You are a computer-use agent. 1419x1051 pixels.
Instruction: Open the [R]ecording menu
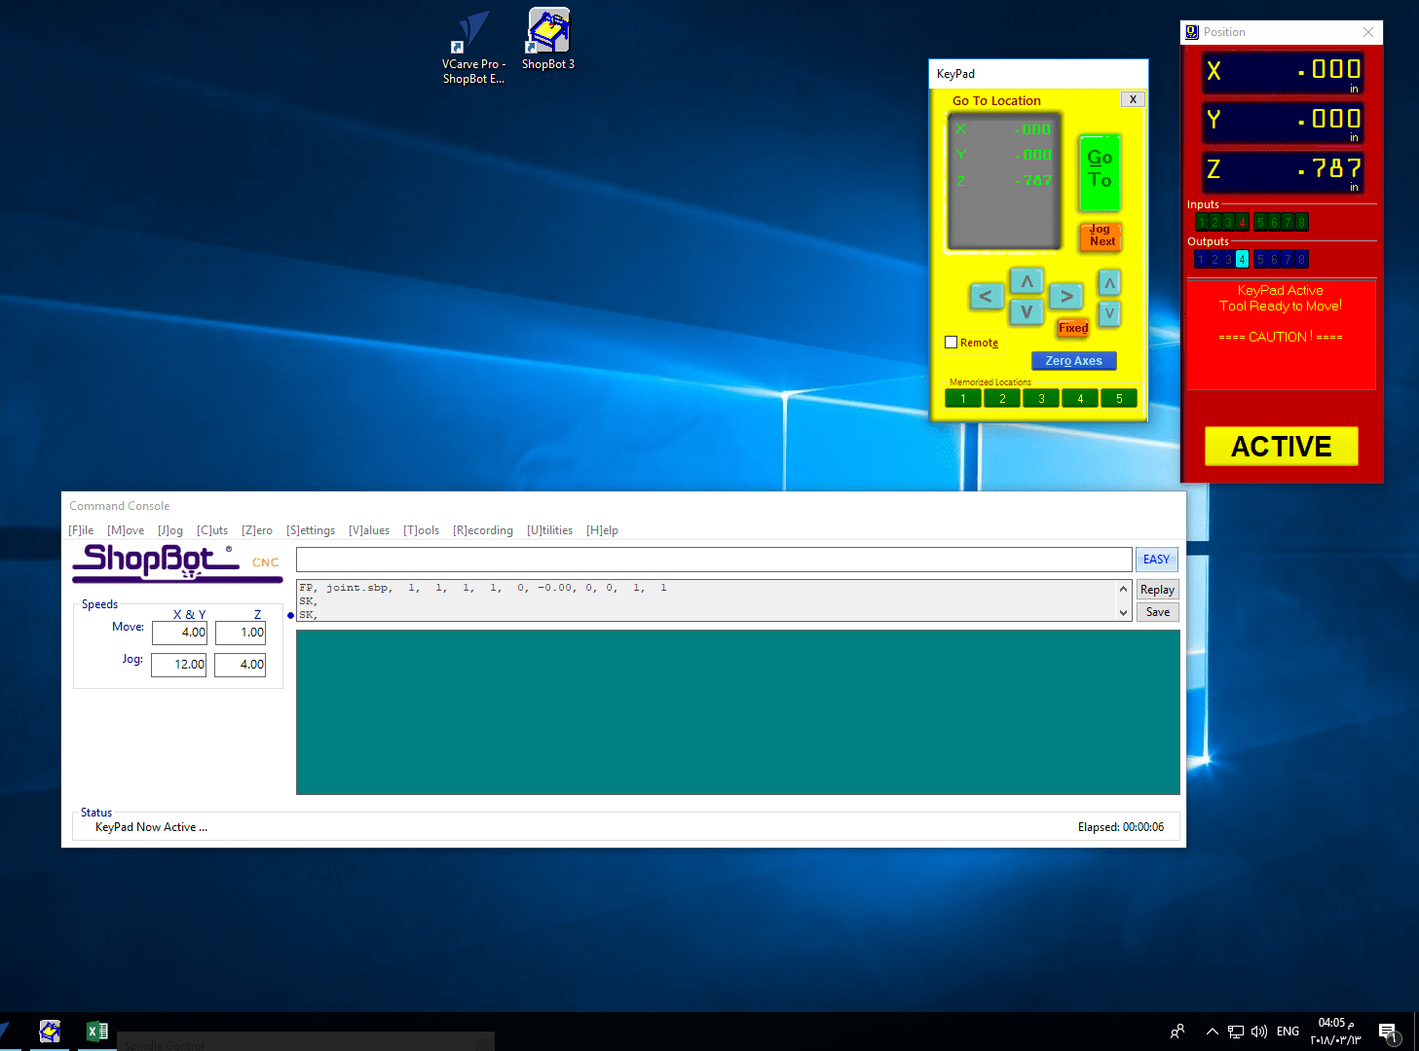483,530
